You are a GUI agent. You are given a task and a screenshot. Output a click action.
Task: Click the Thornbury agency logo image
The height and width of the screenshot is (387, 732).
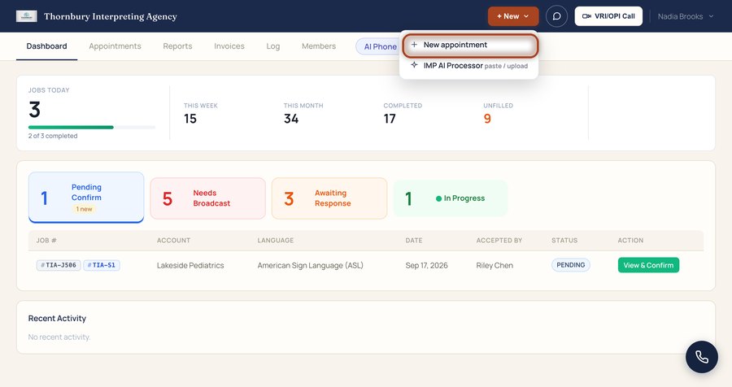(x=27, y=16)
